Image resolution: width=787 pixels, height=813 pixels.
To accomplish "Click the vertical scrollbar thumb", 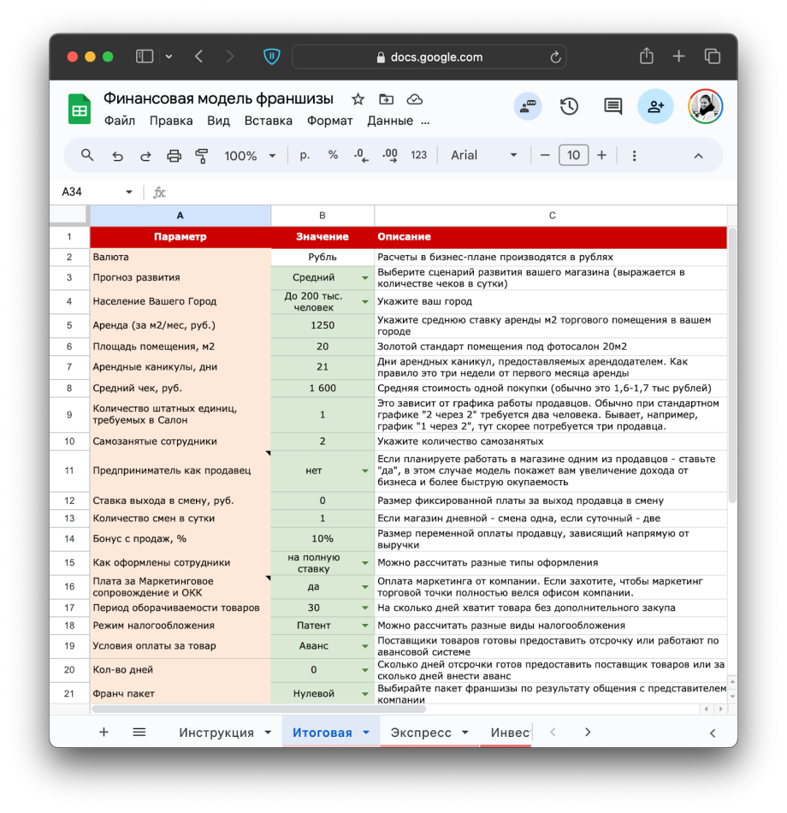I will coord(732,365).
